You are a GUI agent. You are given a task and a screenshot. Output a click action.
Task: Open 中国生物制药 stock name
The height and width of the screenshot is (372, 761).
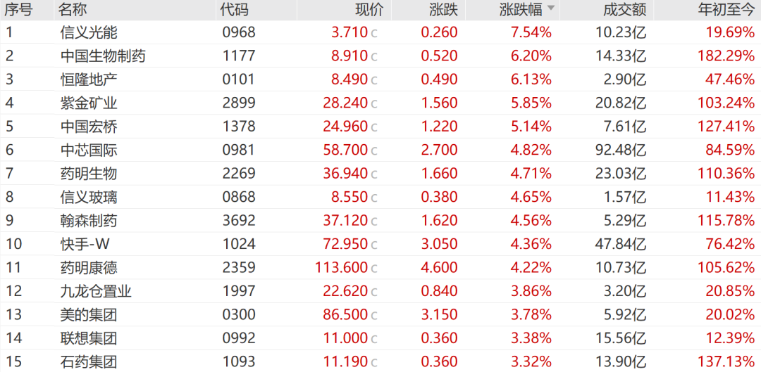pos(103,56)
